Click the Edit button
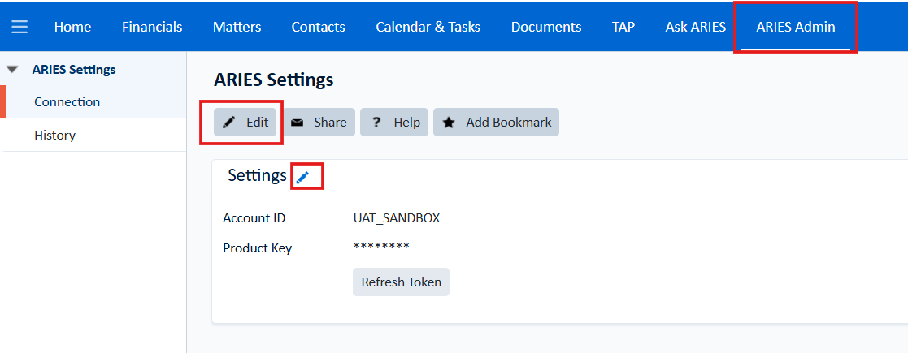This screenshot has width=908, height=353. (x=245, y=123)
